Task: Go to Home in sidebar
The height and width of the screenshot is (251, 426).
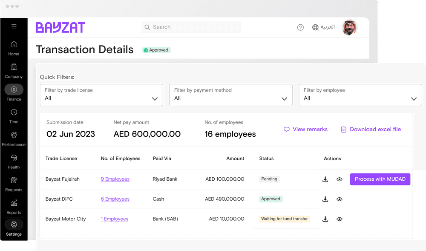Action: [x=14, y=48]
